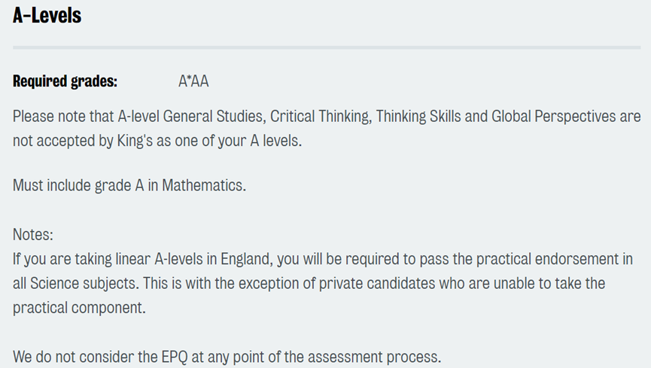The width and height of the screenshot is (651, 368).
Task: Click the horizontal divider under A-Levels
Action: click(327, 47)
